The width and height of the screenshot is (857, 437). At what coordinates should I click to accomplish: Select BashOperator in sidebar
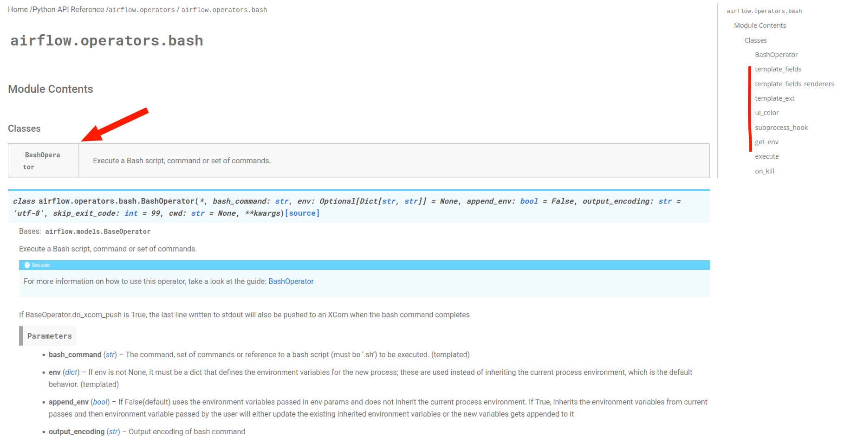776,55
